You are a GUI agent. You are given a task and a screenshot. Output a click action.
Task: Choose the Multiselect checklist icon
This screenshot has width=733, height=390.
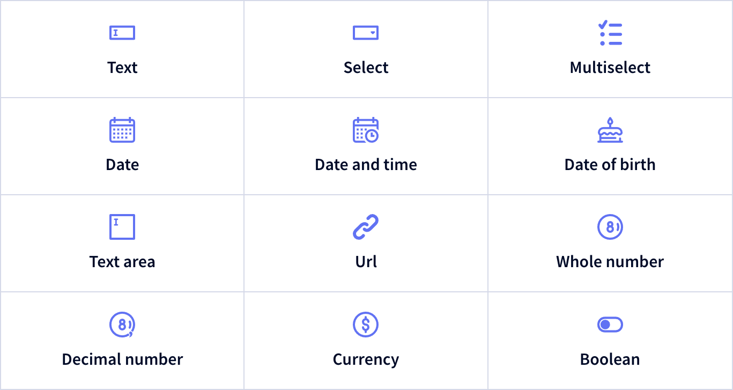tap(610, 33)
